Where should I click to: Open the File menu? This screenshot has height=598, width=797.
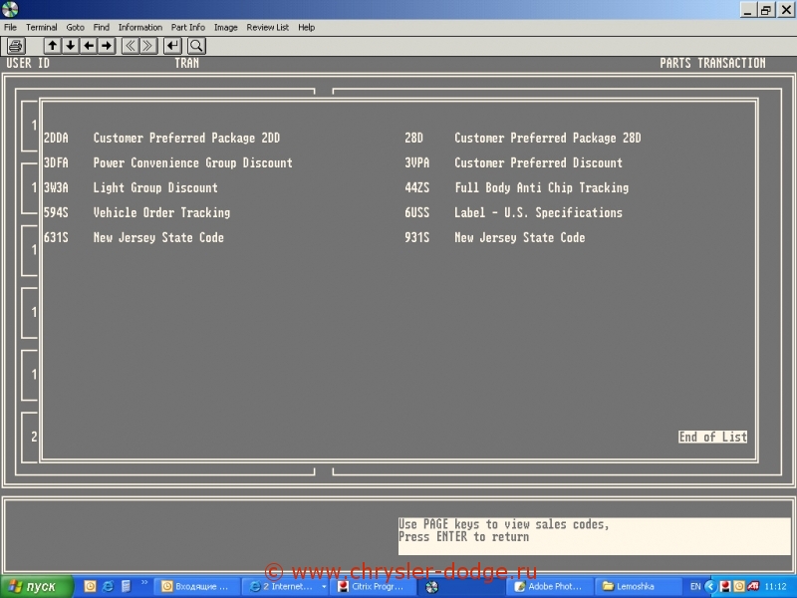tap(10, 28)
